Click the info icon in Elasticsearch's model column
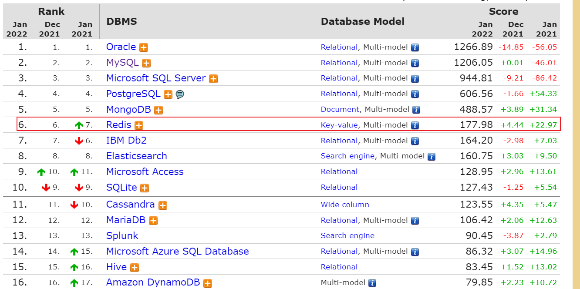Viewport: 580px width, 289px height. pyautogui.click(x=432, y=156)
